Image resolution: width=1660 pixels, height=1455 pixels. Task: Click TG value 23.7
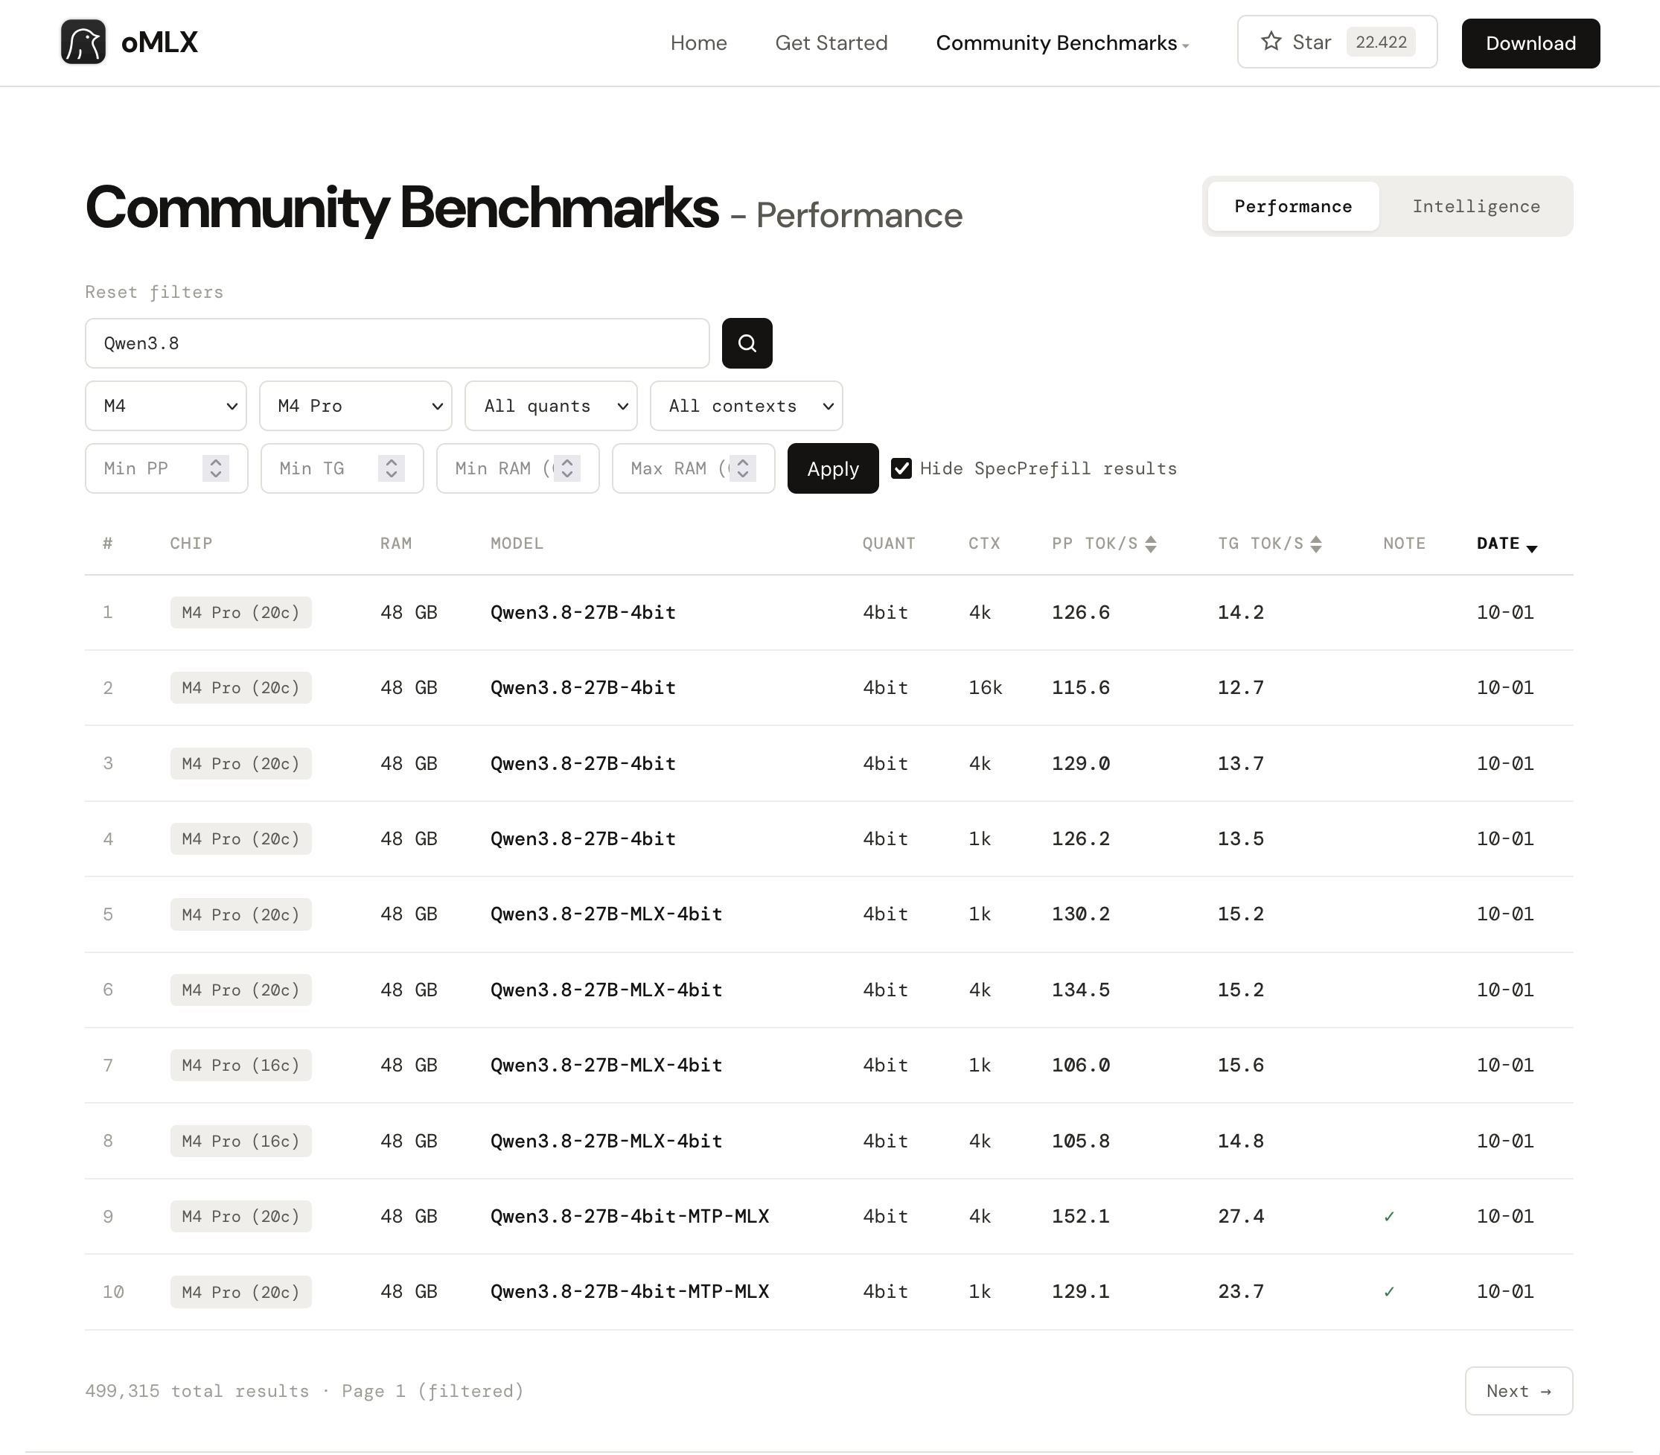pos(1240,1292)
